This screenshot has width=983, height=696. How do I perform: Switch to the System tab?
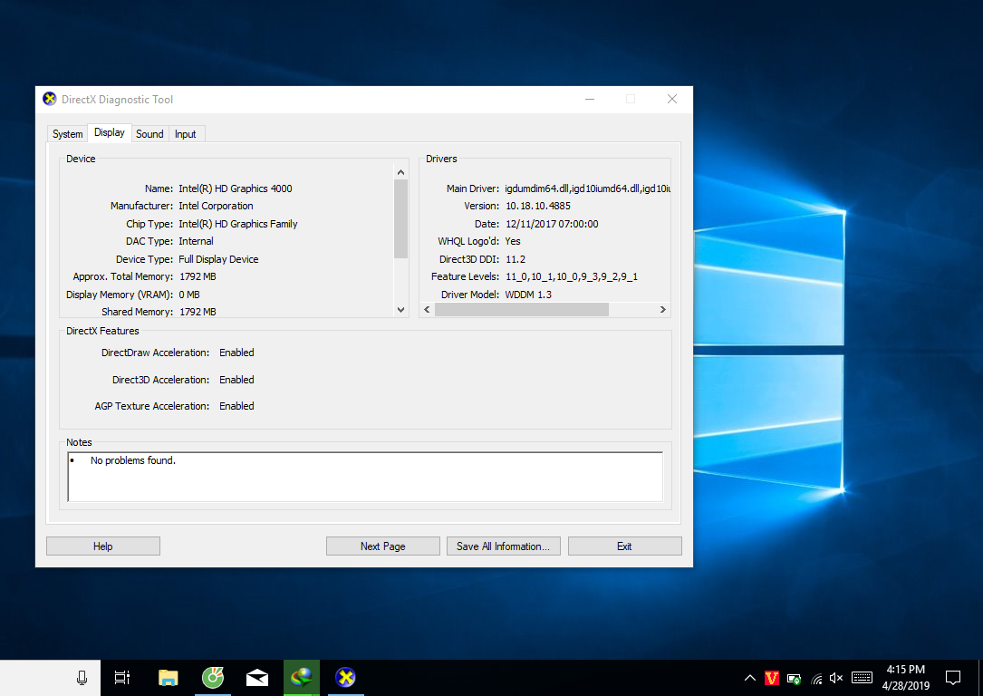68,134
